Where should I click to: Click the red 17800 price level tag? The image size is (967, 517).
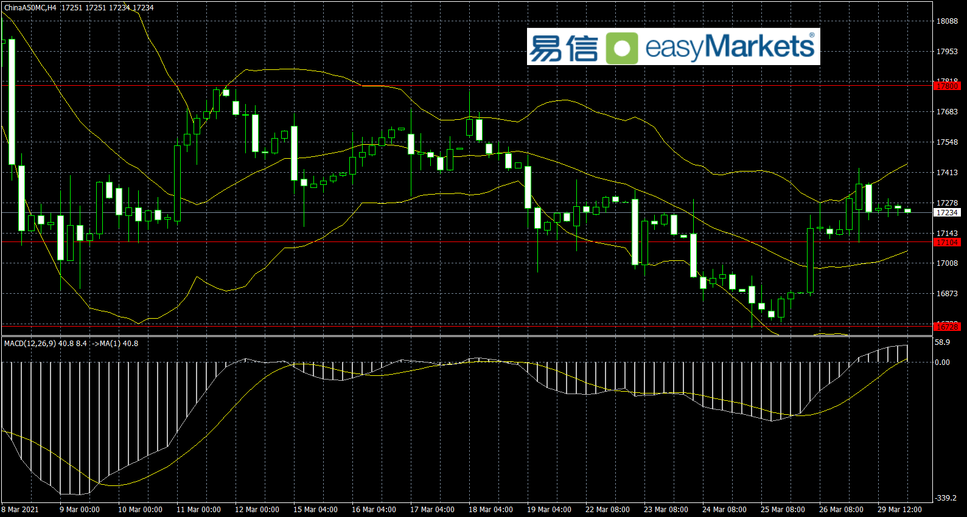[947, 86]
